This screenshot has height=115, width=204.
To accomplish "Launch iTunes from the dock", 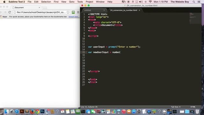I will click(124, 111).
